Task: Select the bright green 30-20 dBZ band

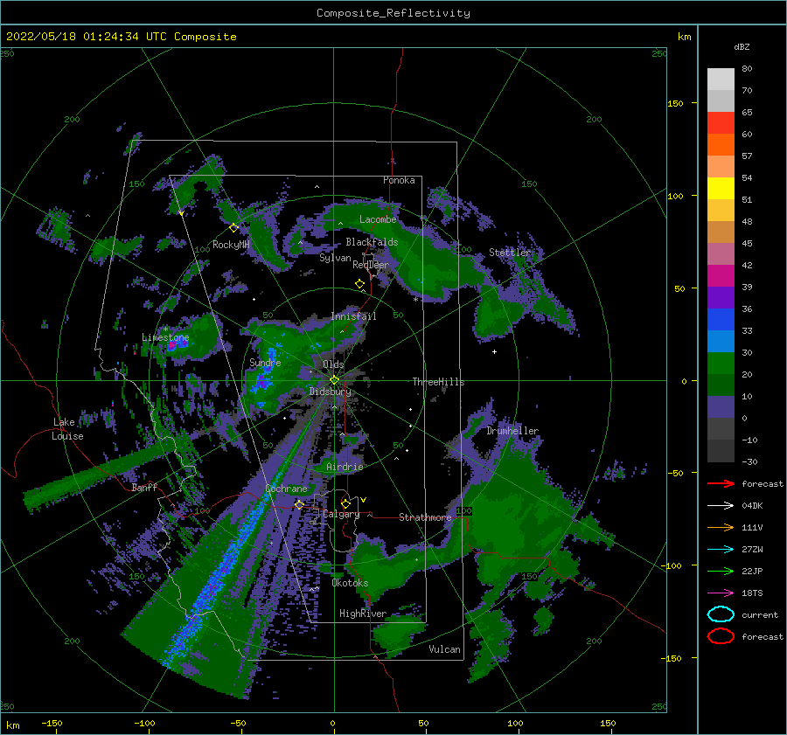Action: click(721, 364)
